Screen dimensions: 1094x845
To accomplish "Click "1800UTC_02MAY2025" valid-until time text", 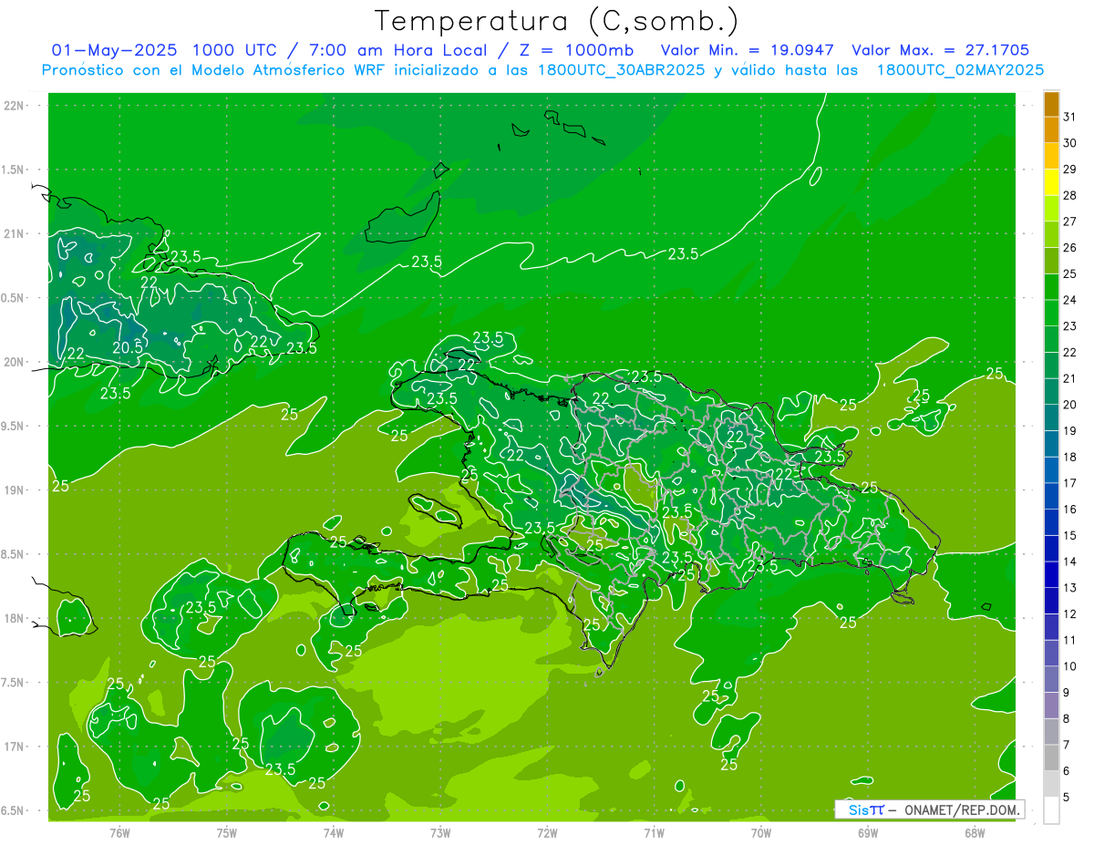I will click(960, 69).
